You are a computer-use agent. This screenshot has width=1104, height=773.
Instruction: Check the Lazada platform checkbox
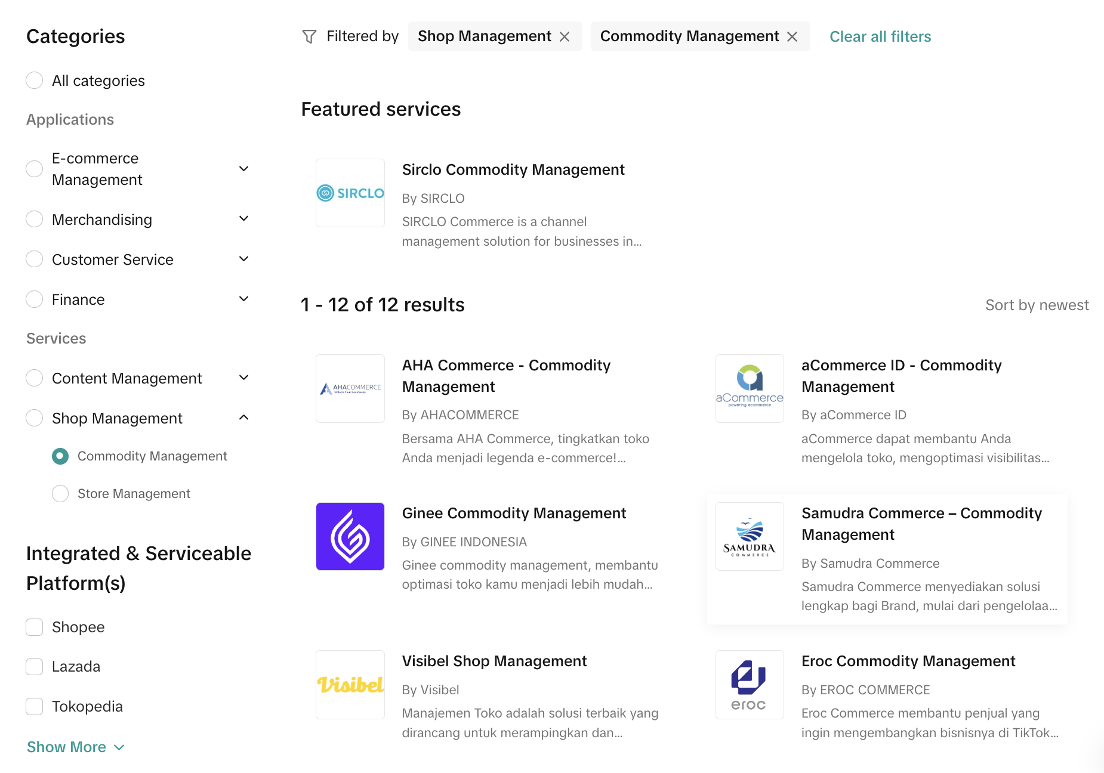click(35, 667)
